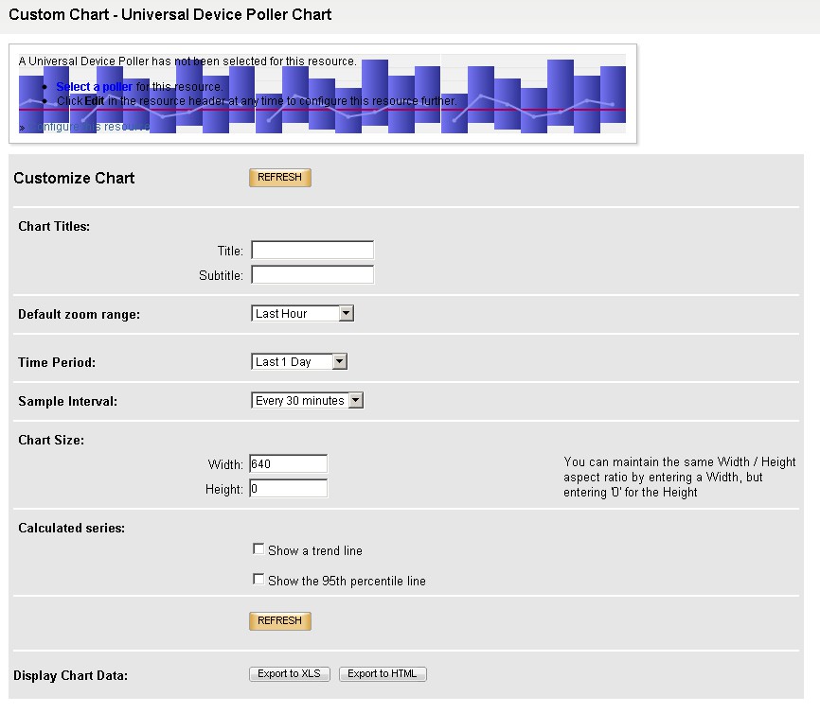
Task: Click the top REFRESH button beside Customize Chart
Action: [279, 178]
